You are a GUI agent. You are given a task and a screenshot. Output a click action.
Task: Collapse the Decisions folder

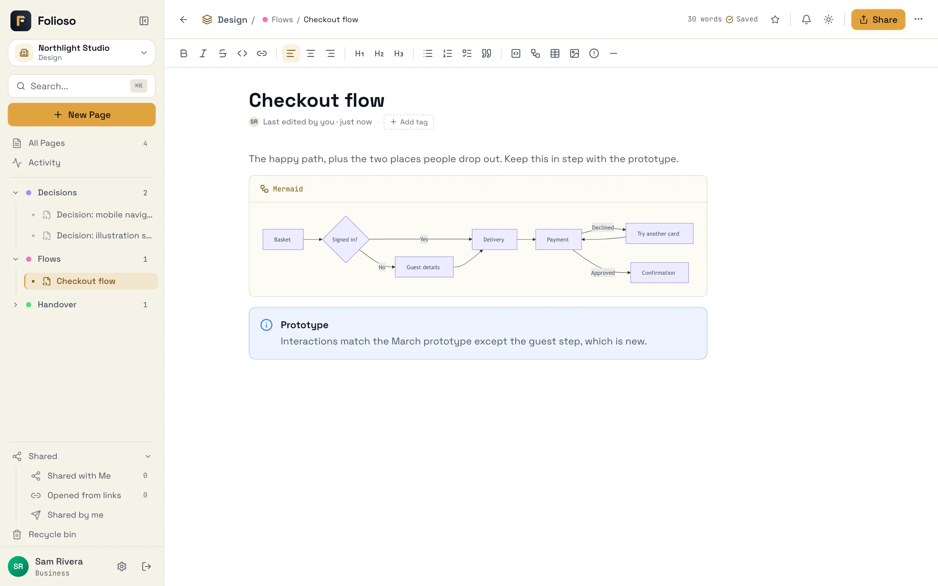tap(16, 193)
